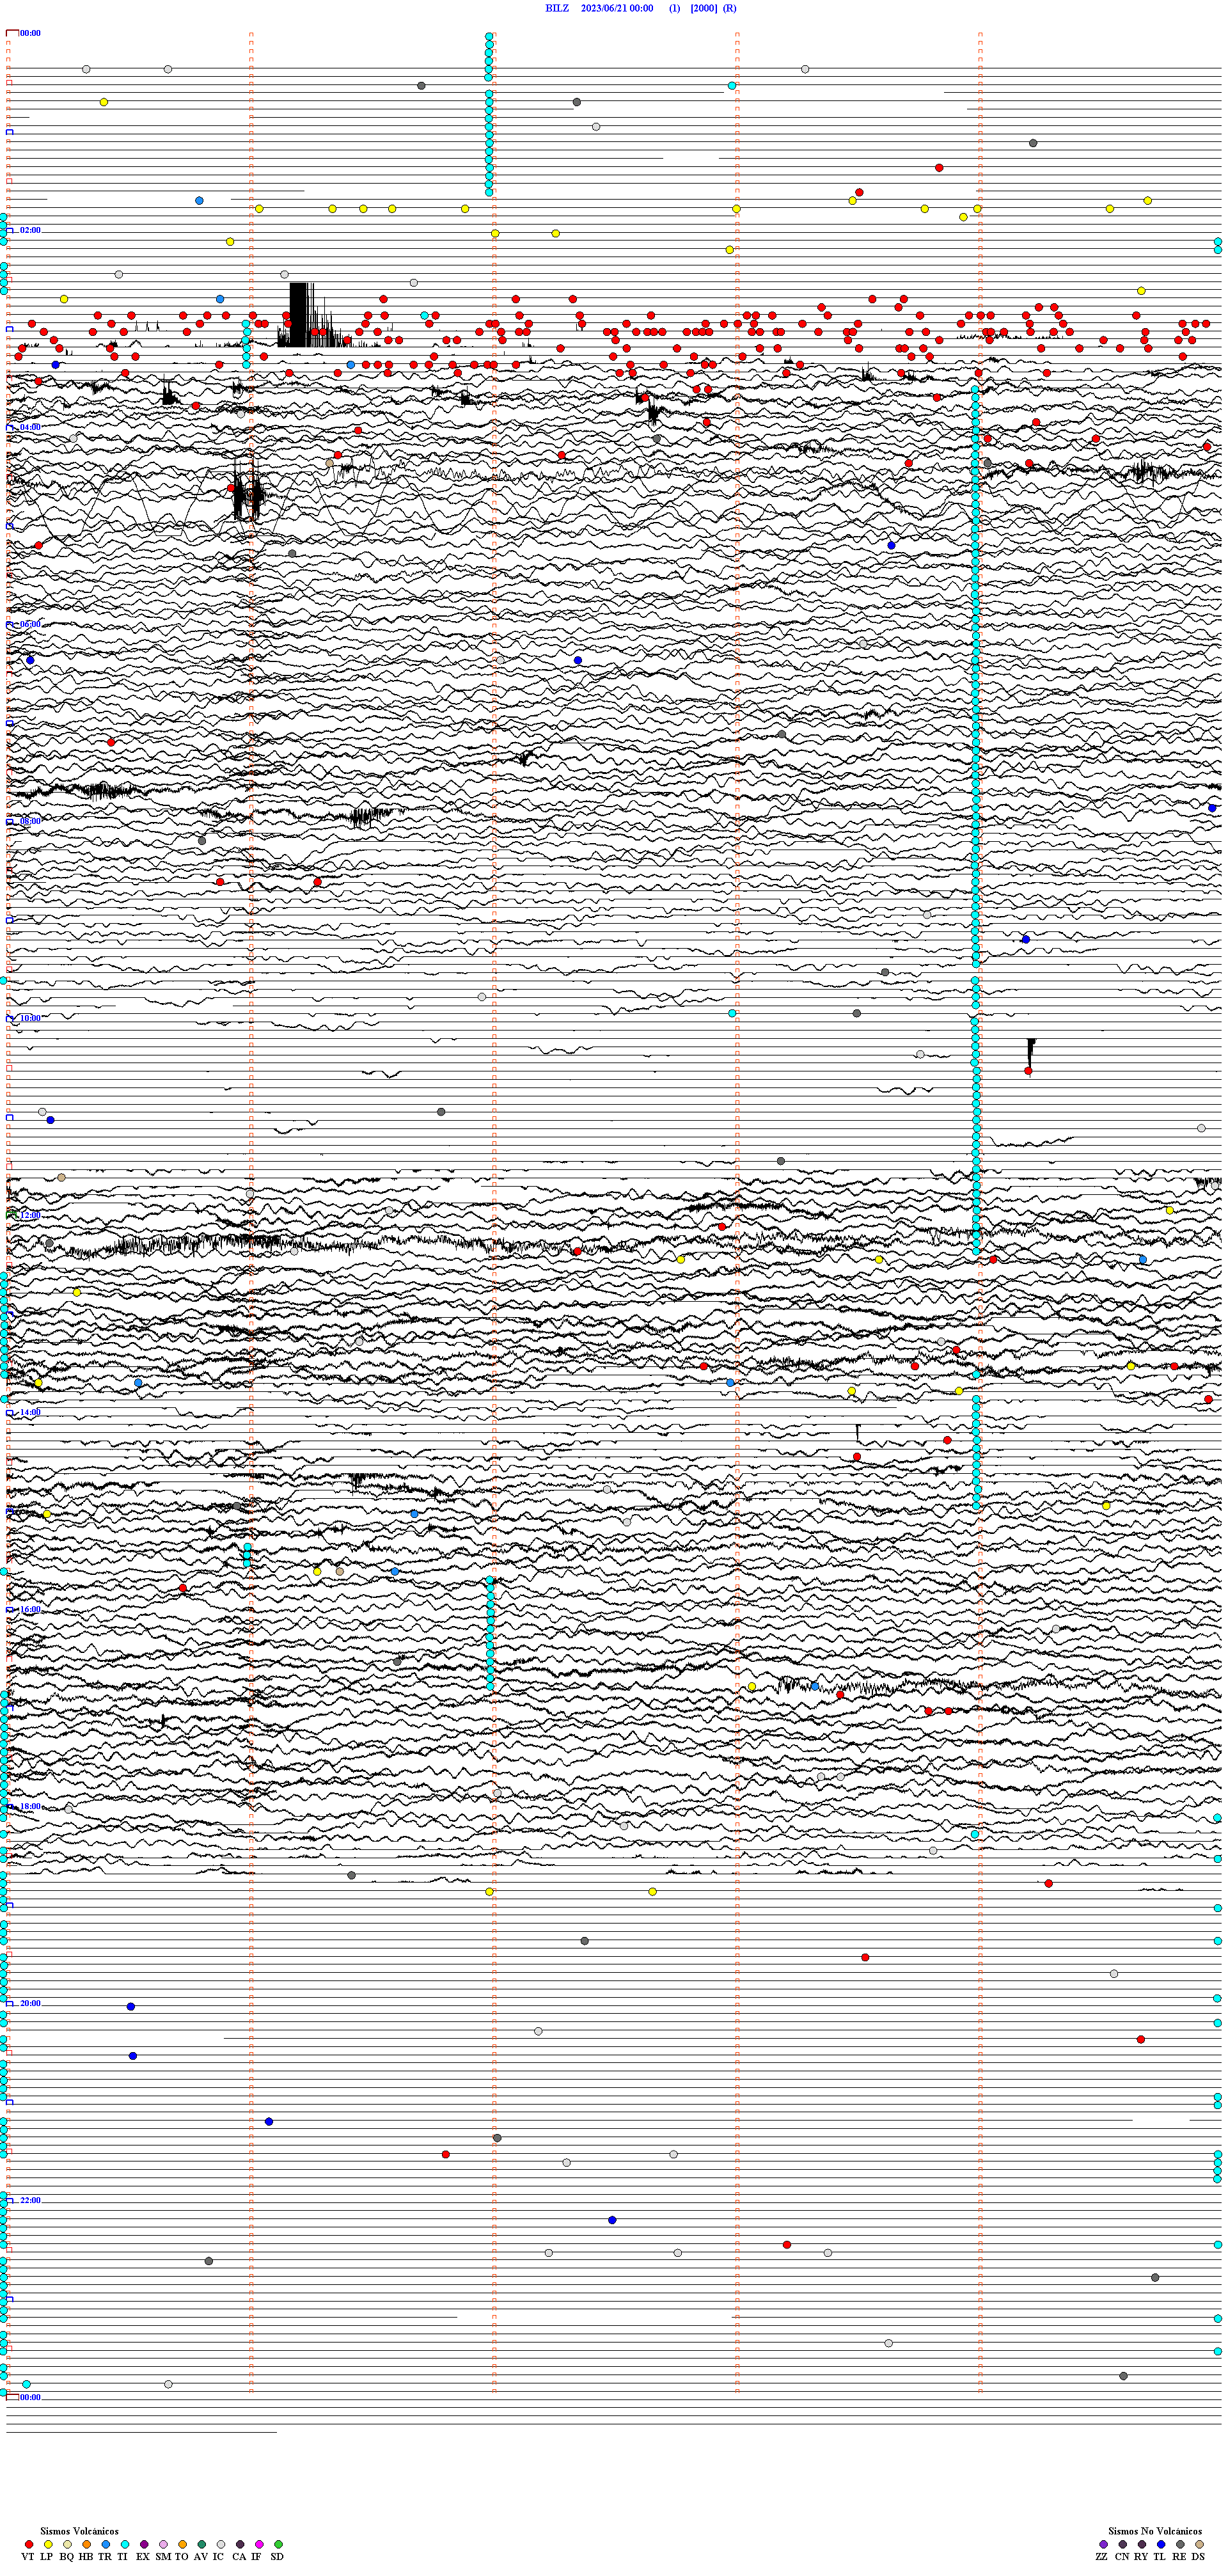Click the yellow LP legend dot

pos(48,2544)
